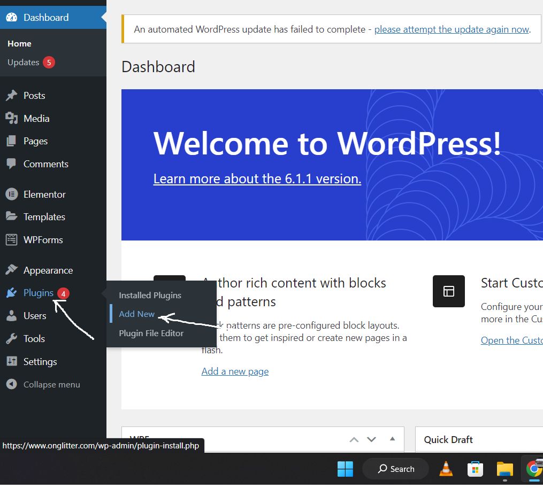The image size is (543, 489).
Task: Open Plugin File Editor from the flyout
Action: [x=151, y=333]
